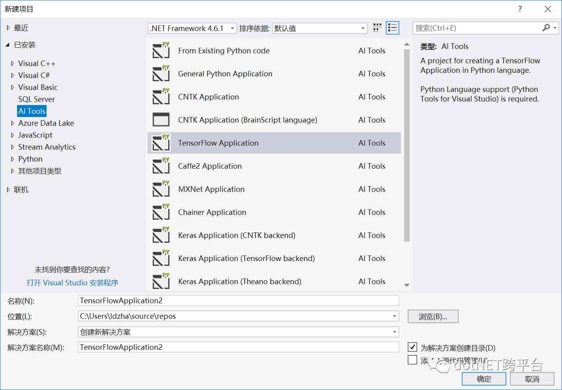Toggle create directory for solution checkbox
The height and width of the screenshot is (390, 562).
coord(412,347)
